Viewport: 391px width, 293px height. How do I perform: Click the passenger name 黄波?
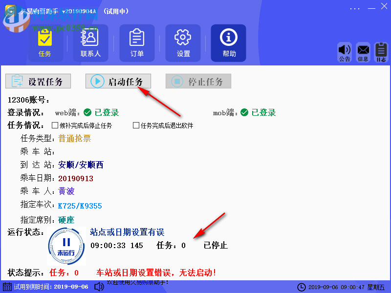pos(67,191)
